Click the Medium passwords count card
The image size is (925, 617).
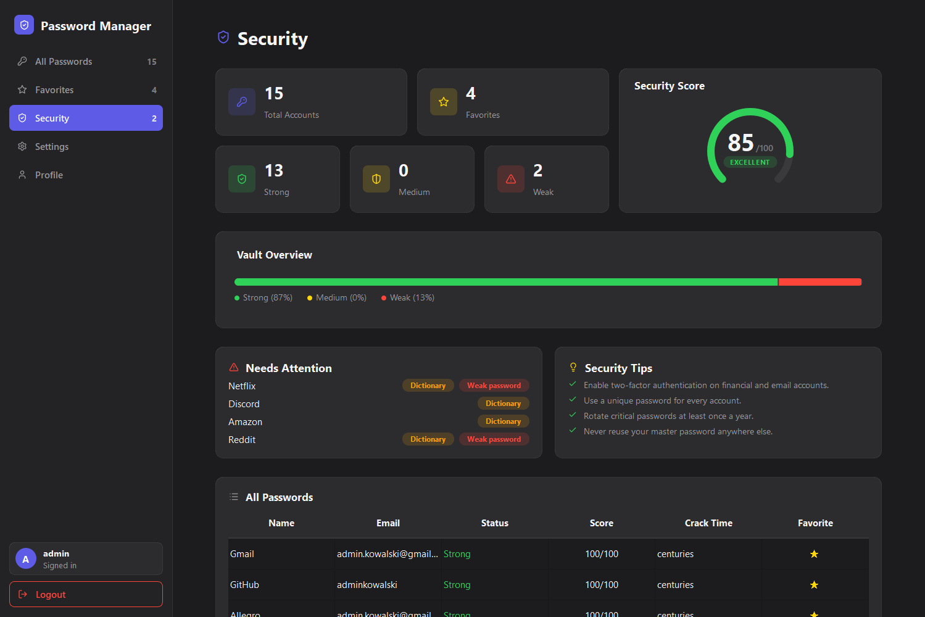tap(412, 179)
